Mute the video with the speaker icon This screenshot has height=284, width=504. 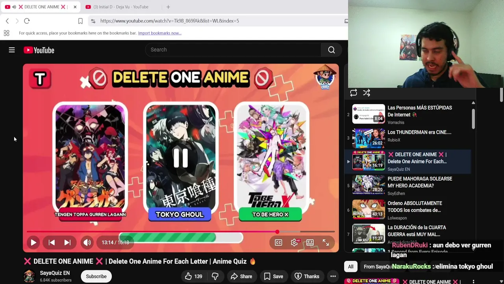click(x=87, y=243)
